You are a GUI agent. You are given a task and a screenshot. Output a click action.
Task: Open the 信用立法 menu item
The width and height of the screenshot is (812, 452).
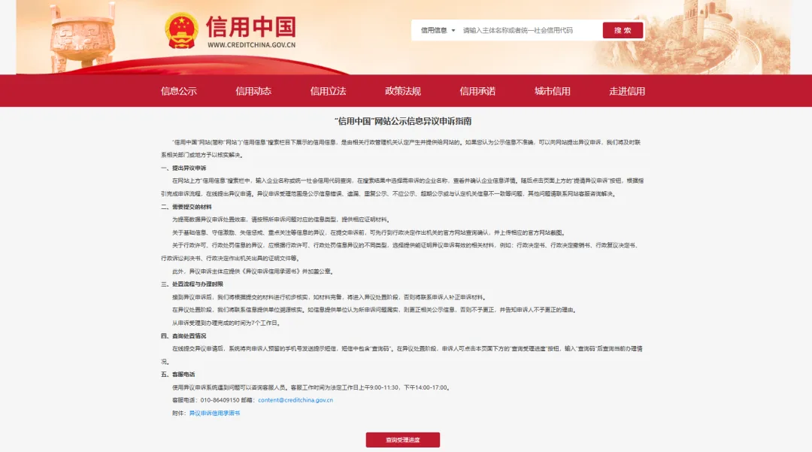coord(328,91)
